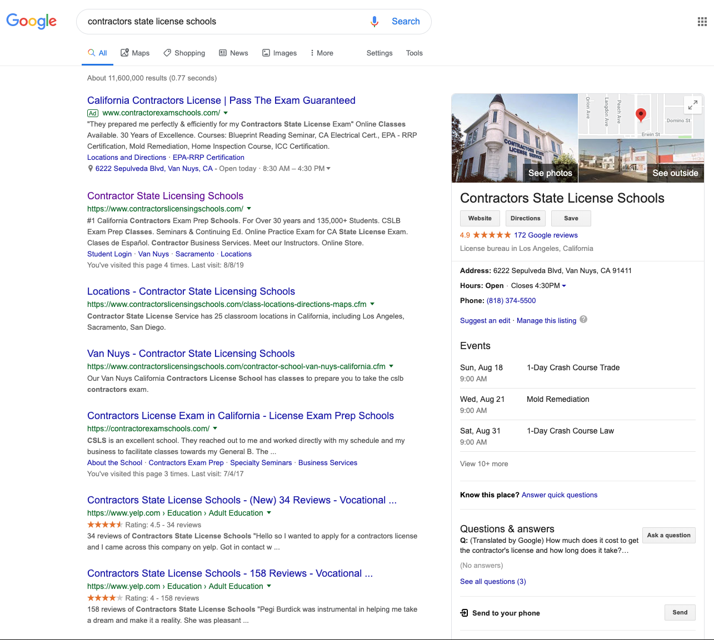Switch to the Maps results tab
Image resolution: width=714 pixels, height=640 pixels.
pyautogui.click(x=135, y=53)
